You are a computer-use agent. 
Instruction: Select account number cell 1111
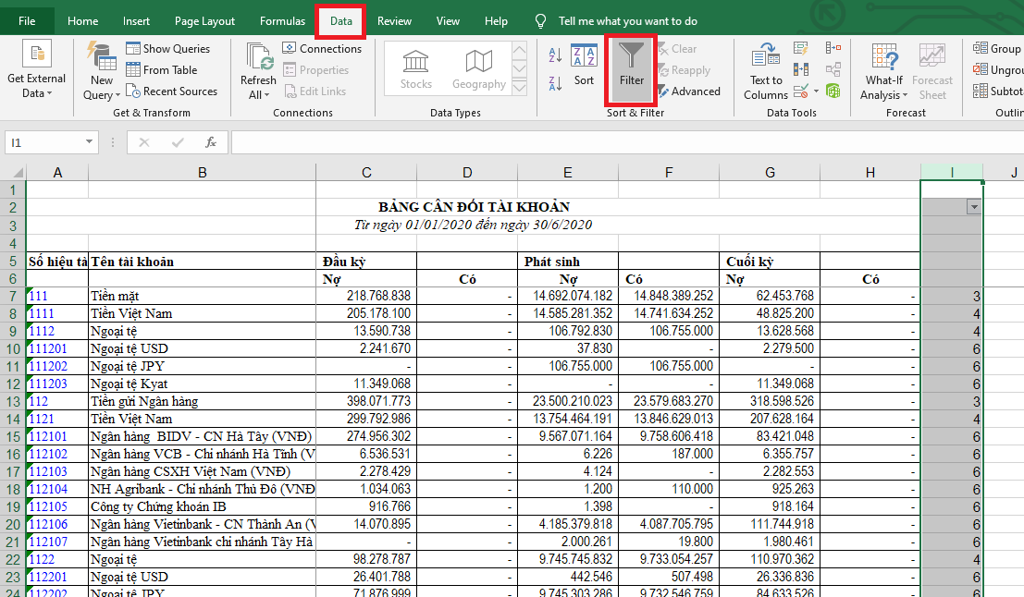click(x=57, y=313)
